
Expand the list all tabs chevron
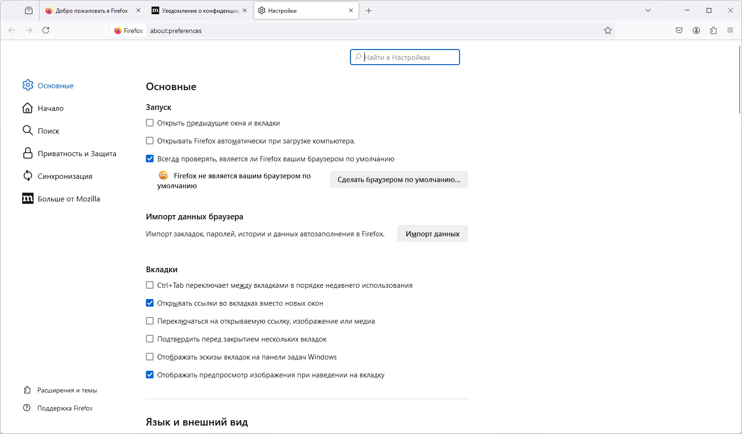pos(648,10)
